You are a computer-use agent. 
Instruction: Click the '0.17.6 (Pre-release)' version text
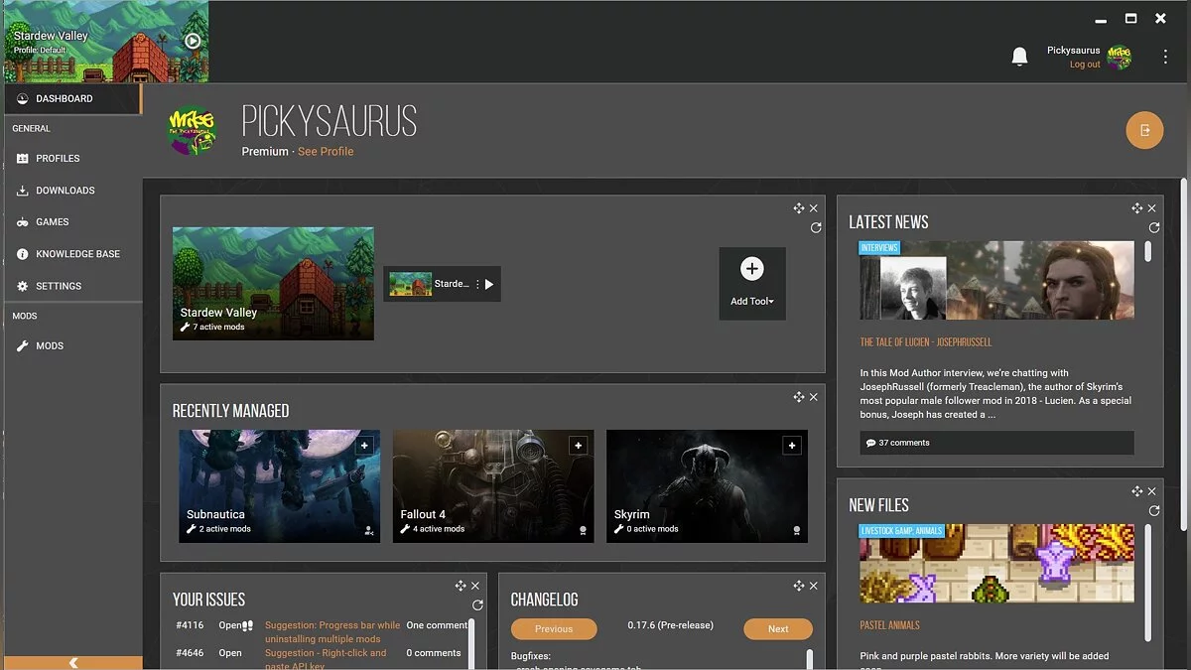(671, 626)
